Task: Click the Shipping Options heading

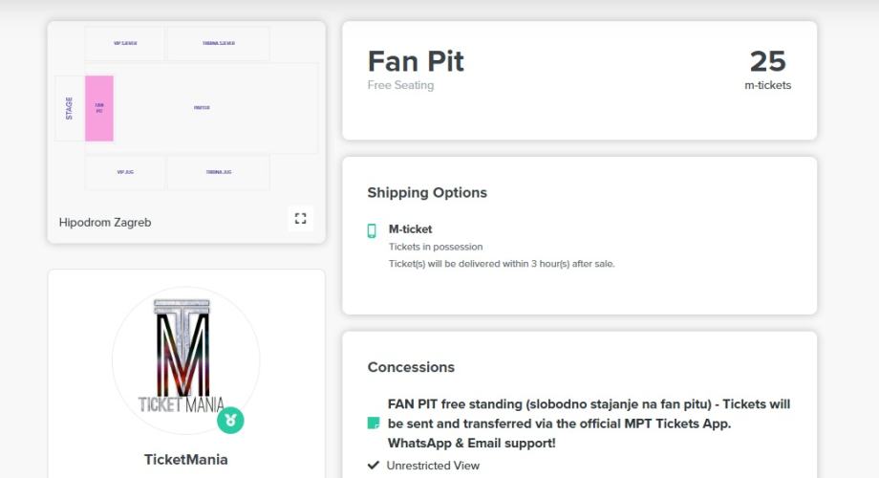Action: [x=427, y=192]
